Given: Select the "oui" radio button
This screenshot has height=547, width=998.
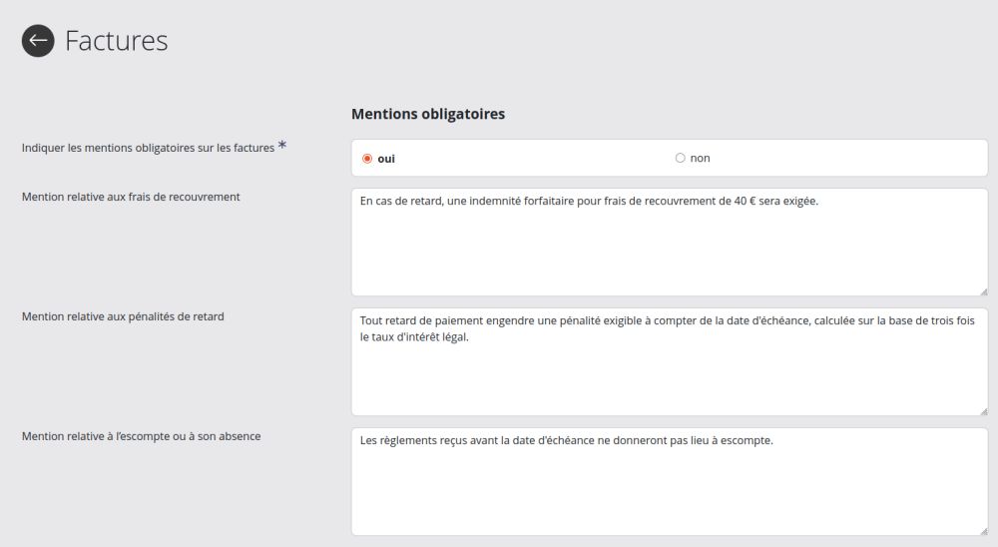Looking at the screenshot, I should point(367,158).
